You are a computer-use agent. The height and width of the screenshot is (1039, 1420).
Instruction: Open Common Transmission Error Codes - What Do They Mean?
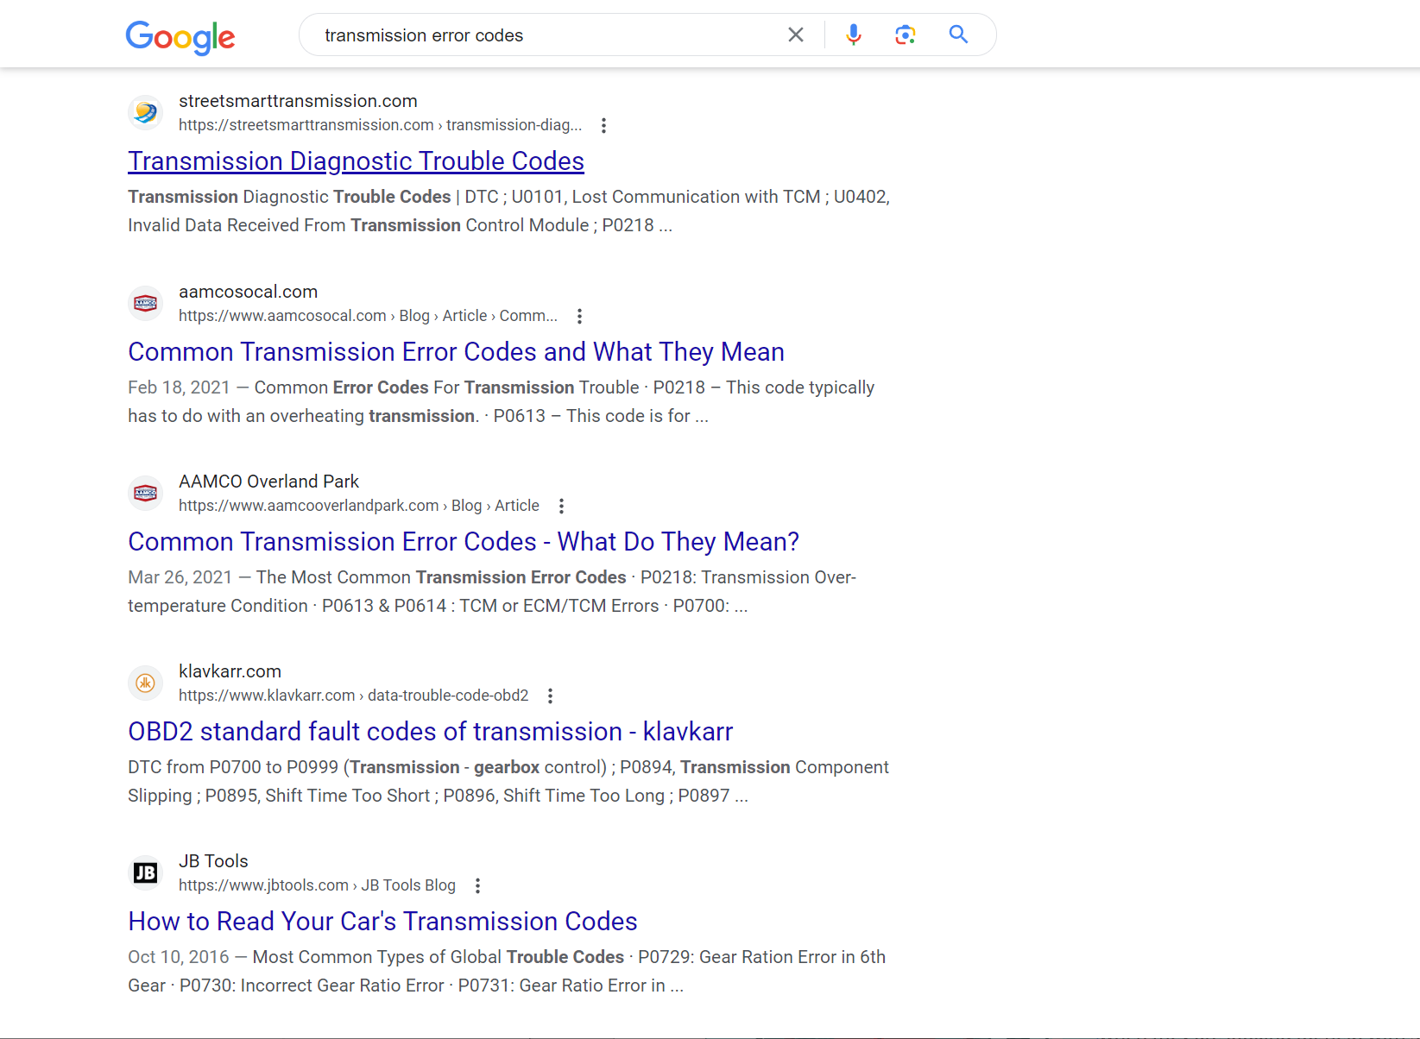coord(464,542)
